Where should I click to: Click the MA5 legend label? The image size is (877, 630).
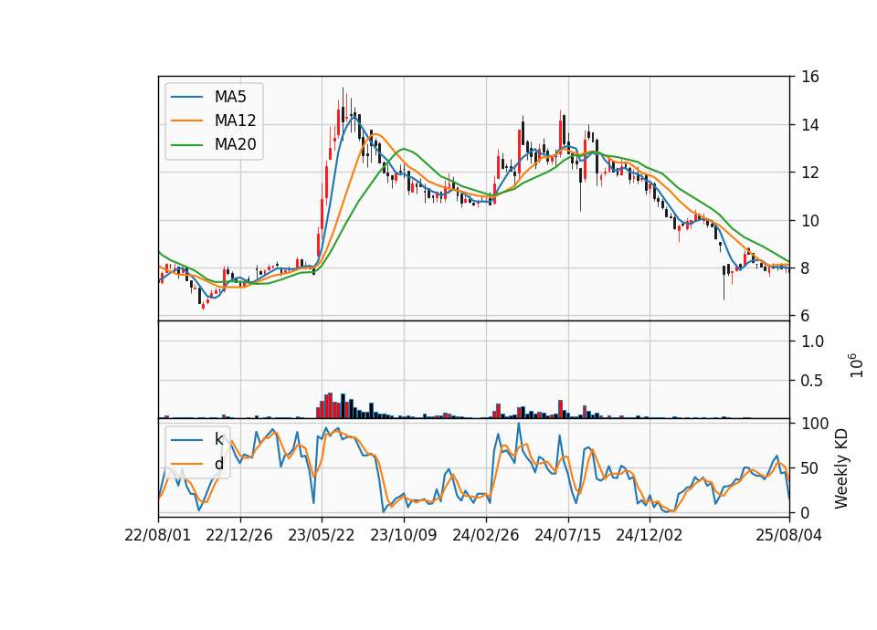pyautogui.click(x=230, y=97)
